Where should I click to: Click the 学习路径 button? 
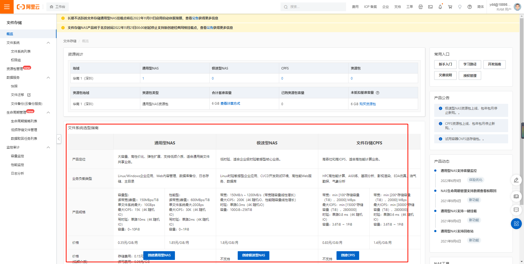tap(470, 64)
